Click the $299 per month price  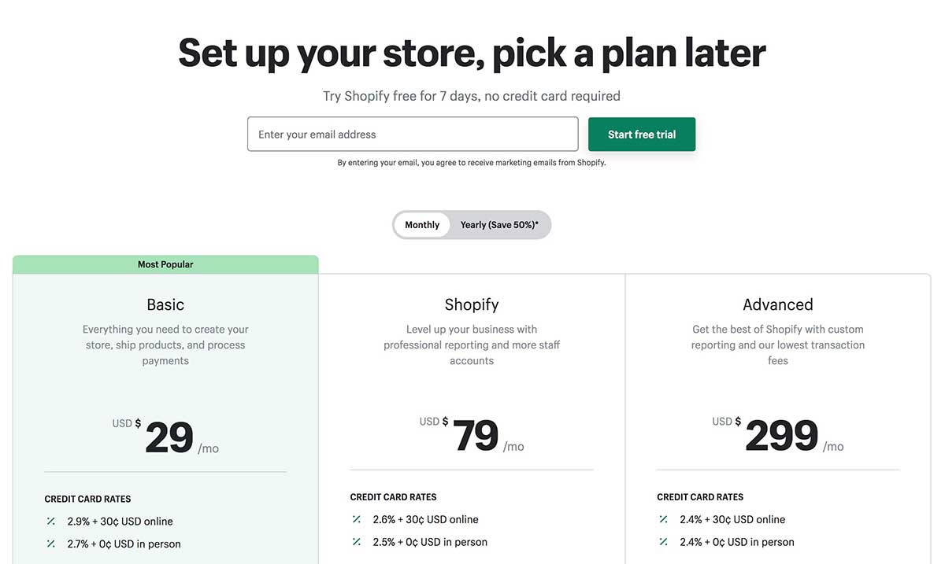point(782,437)
